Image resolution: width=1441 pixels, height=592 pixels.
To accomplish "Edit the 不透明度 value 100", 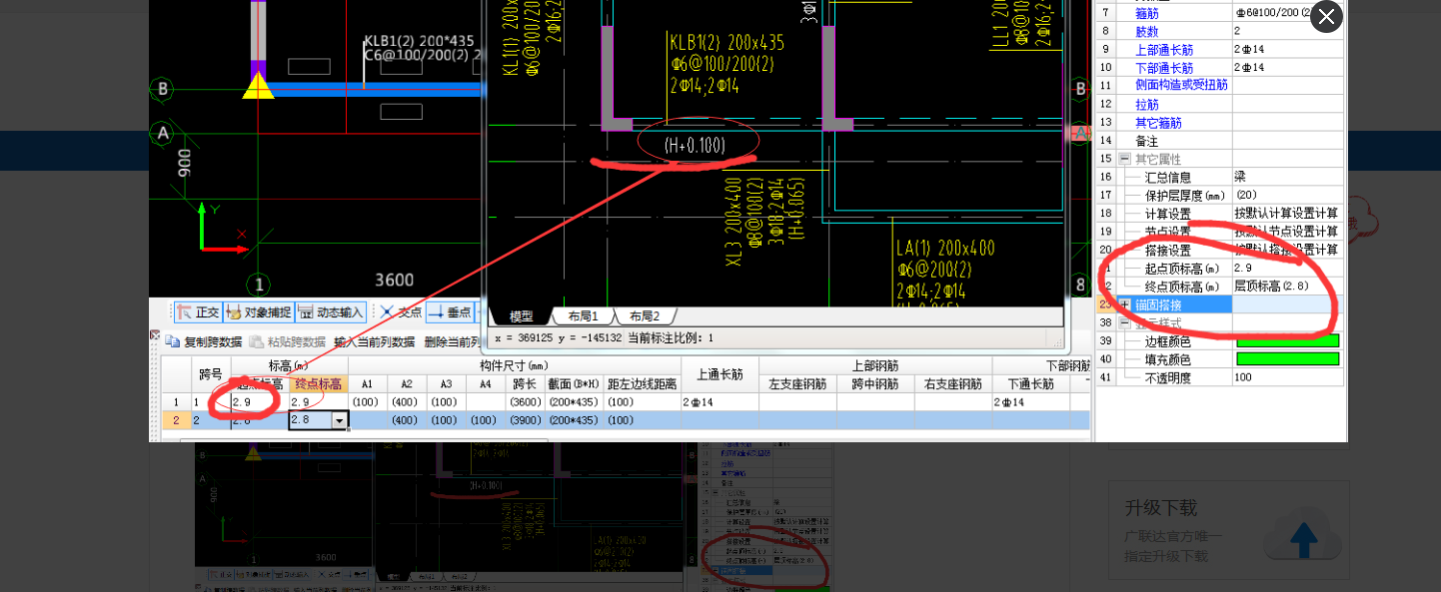I will [x=1288, y=377].
